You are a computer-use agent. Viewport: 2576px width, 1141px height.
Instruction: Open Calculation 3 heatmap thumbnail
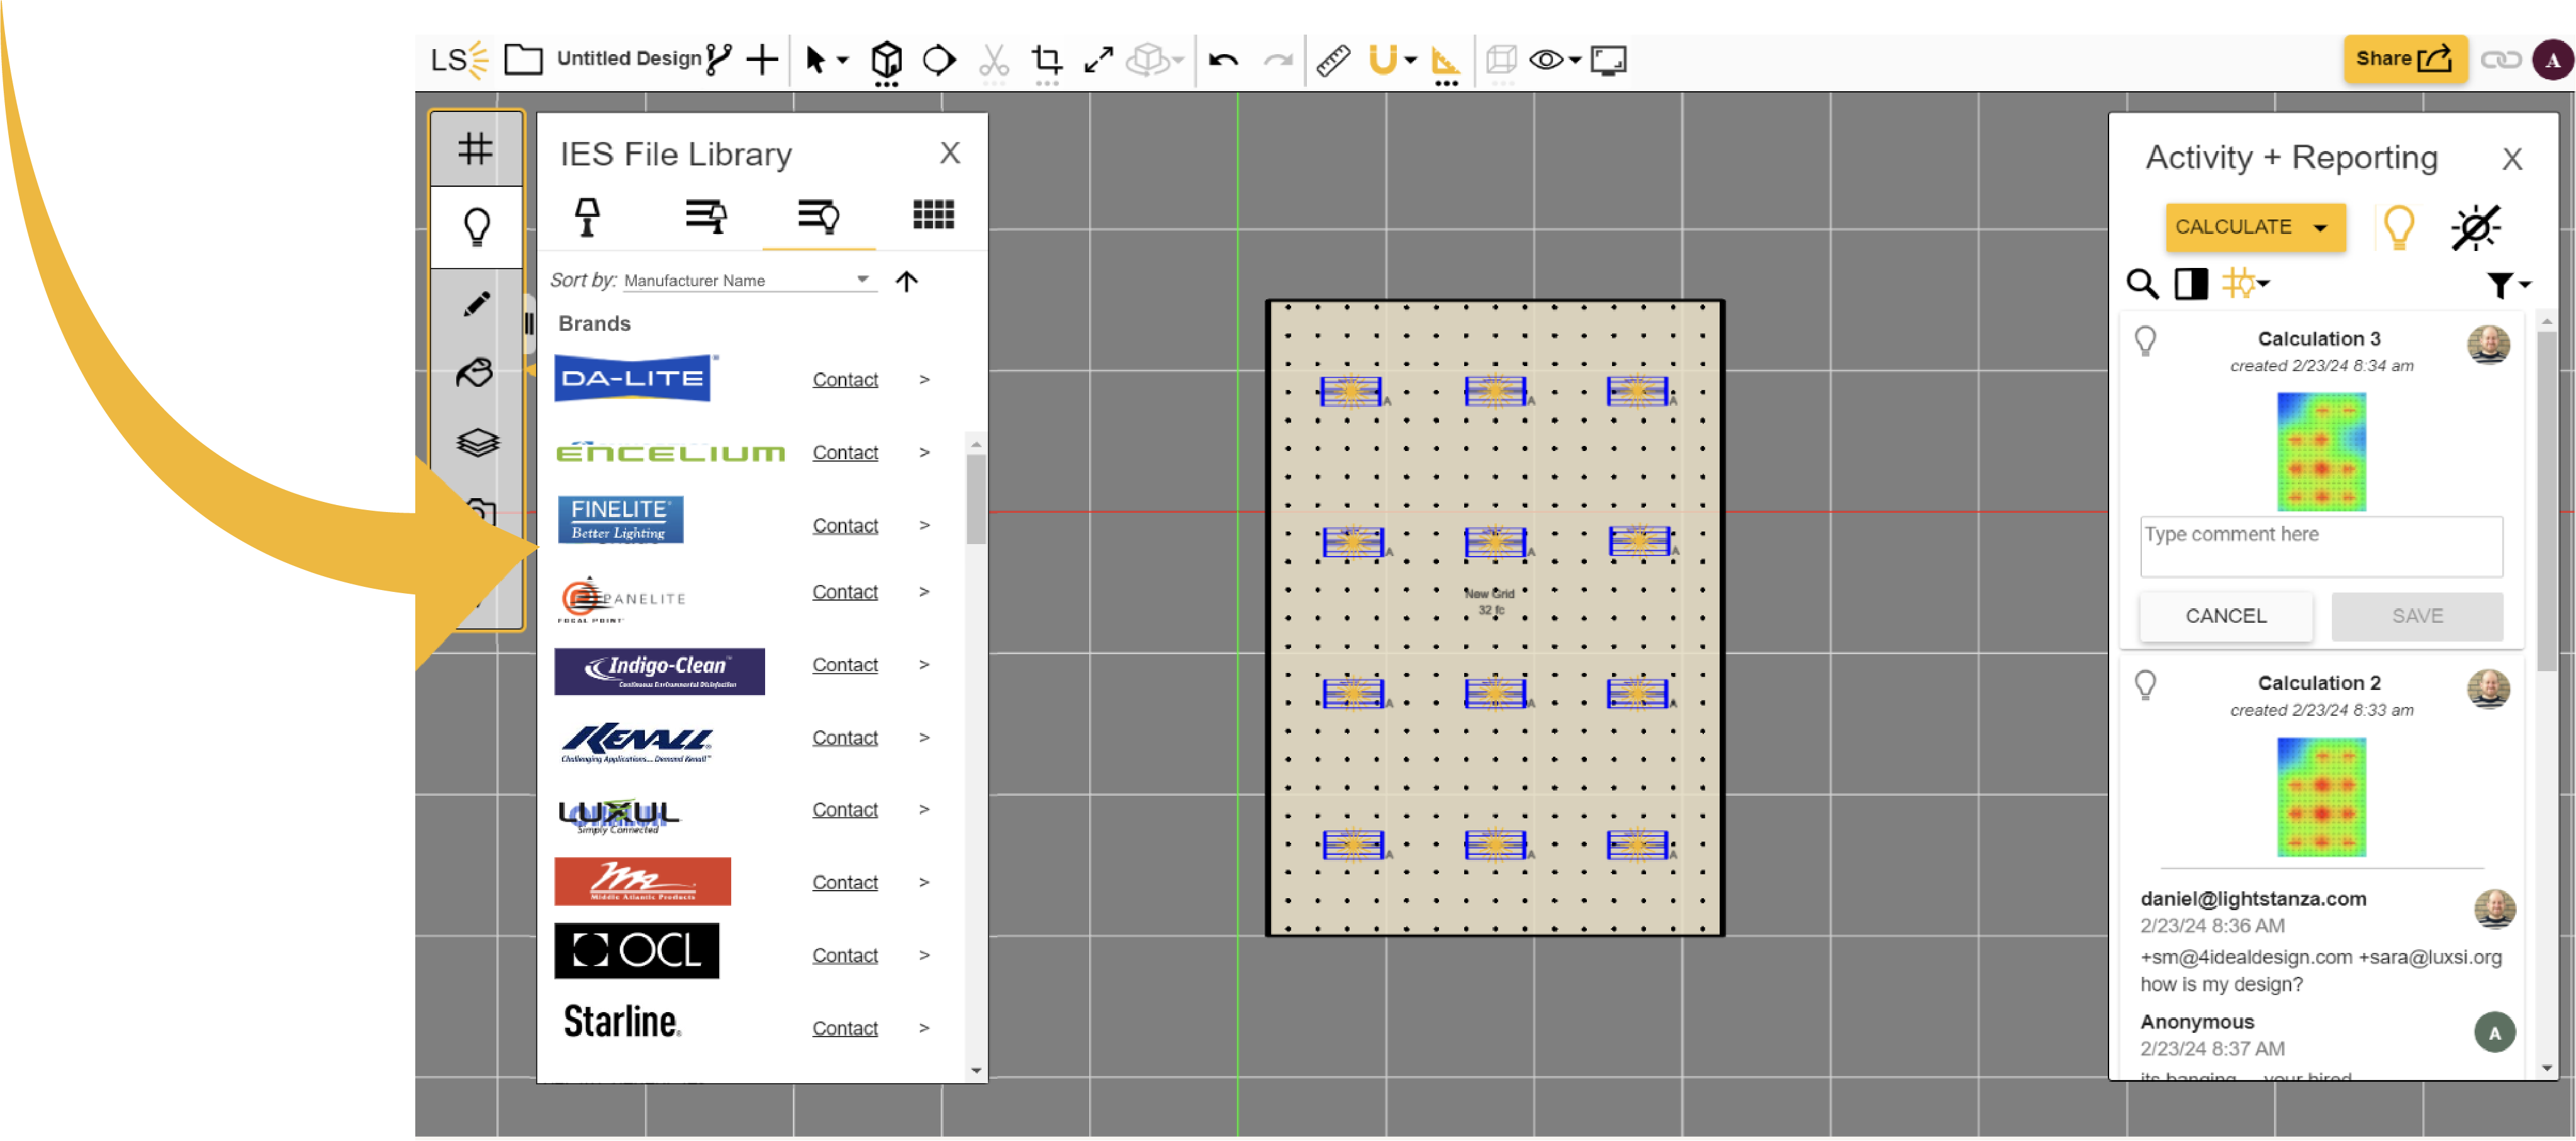coord(2321,452)
